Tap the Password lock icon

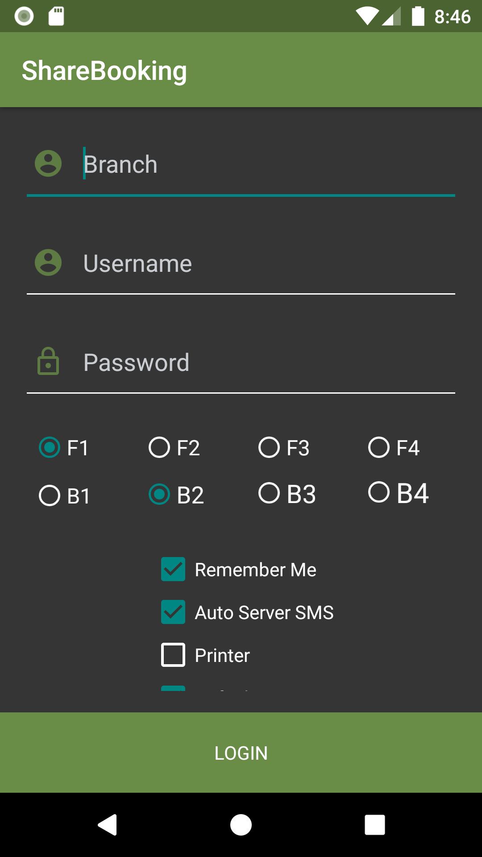click(48, 361)
